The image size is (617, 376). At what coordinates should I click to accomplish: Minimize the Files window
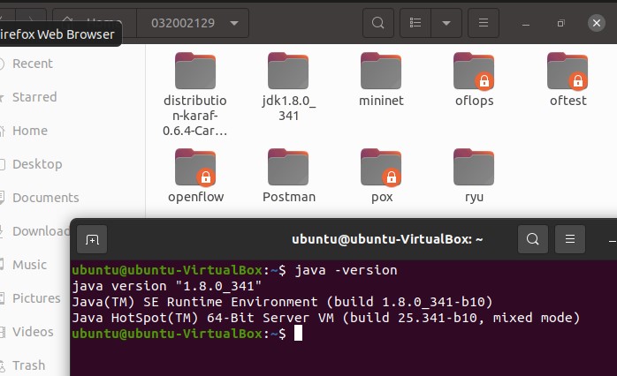pyautogui.click(x=526, y=23)
